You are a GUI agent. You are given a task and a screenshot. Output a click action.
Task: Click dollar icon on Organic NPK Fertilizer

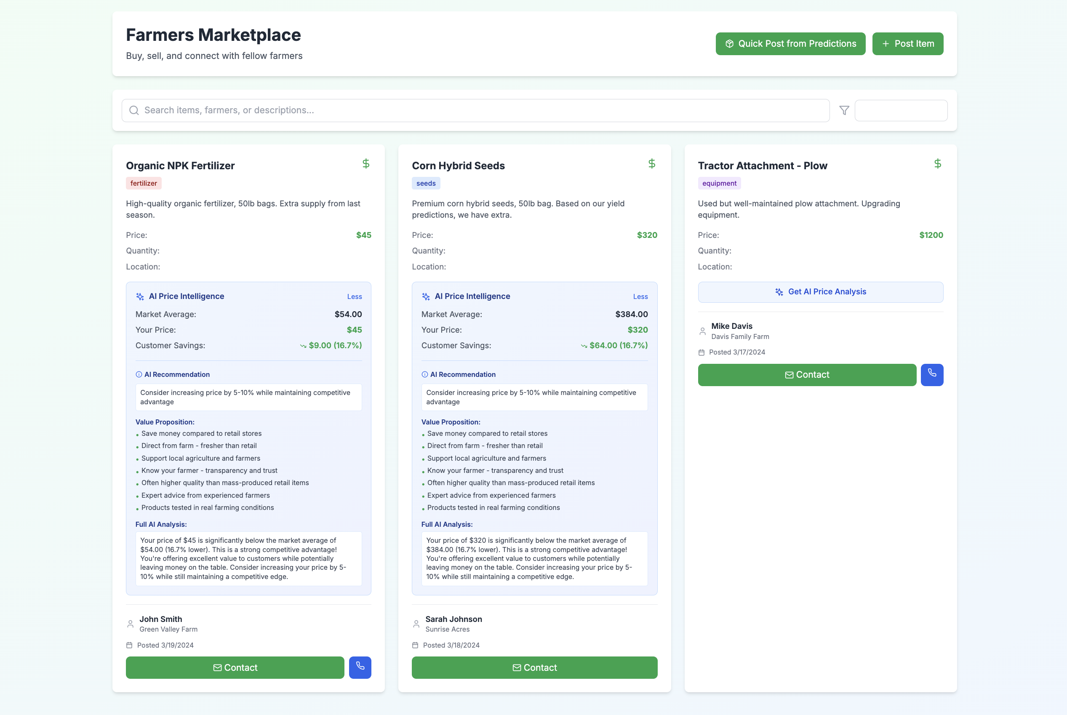pos(365,164)
